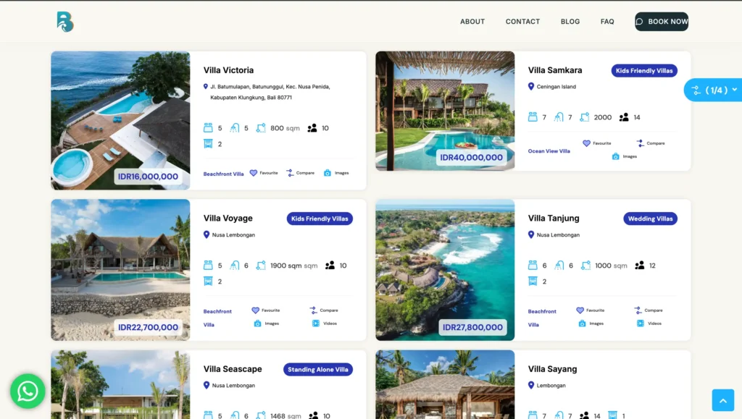Screen dimensions: 742x419
Task: Click the Villa Seascape location pin icon
Action: click(x=207, y=386)
